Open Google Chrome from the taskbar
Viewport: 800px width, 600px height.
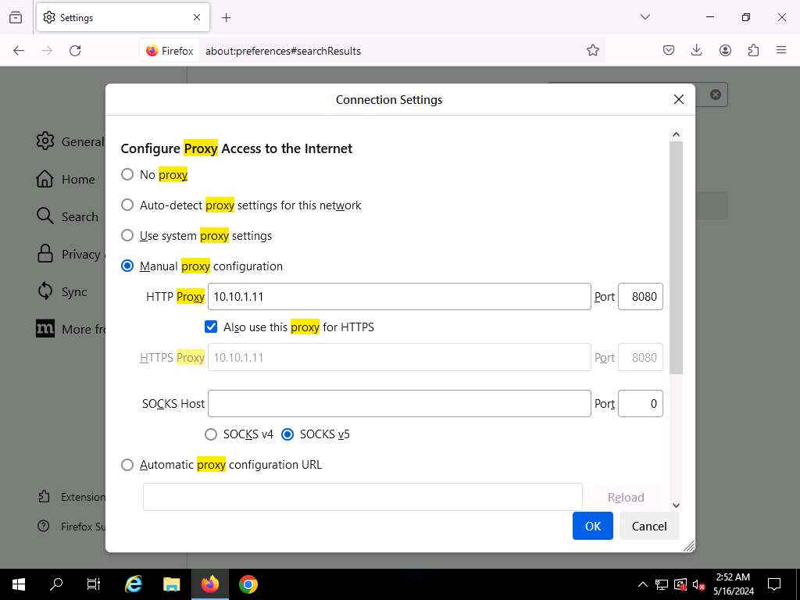[x=248, y=584]
